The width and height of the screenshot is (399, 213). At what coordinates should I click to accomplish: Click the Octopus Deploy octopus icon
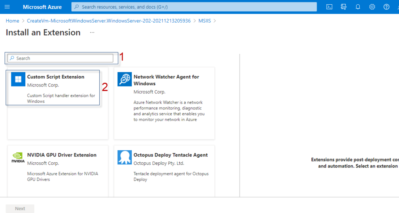(x=124, y=157)
